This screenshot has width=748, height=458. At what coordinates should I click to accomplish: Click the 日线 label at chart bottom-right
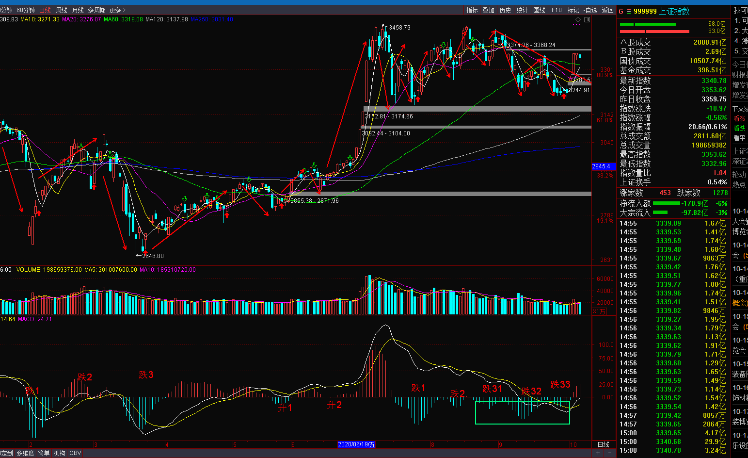point(604,444)
